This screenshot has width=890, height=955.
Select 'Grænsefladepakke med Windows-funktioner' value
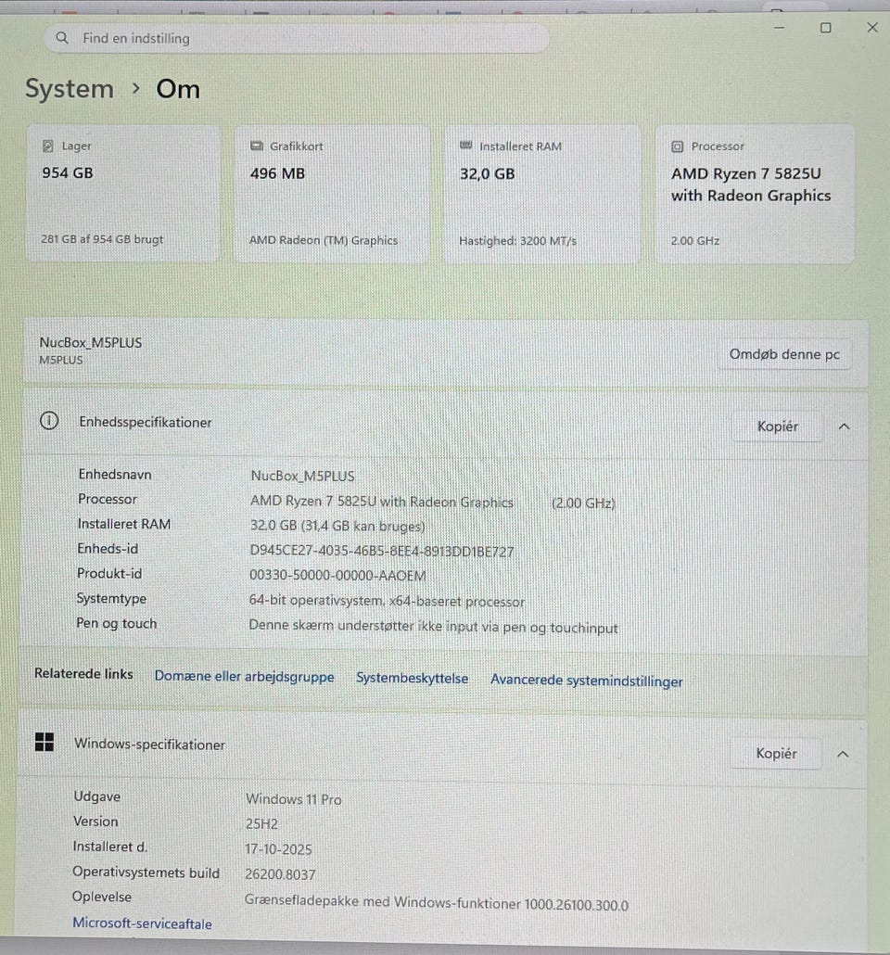[x=436, y=903]
